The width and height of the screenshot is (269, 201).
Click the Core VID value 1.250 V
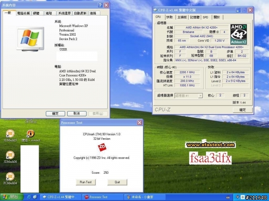point(220,41)
